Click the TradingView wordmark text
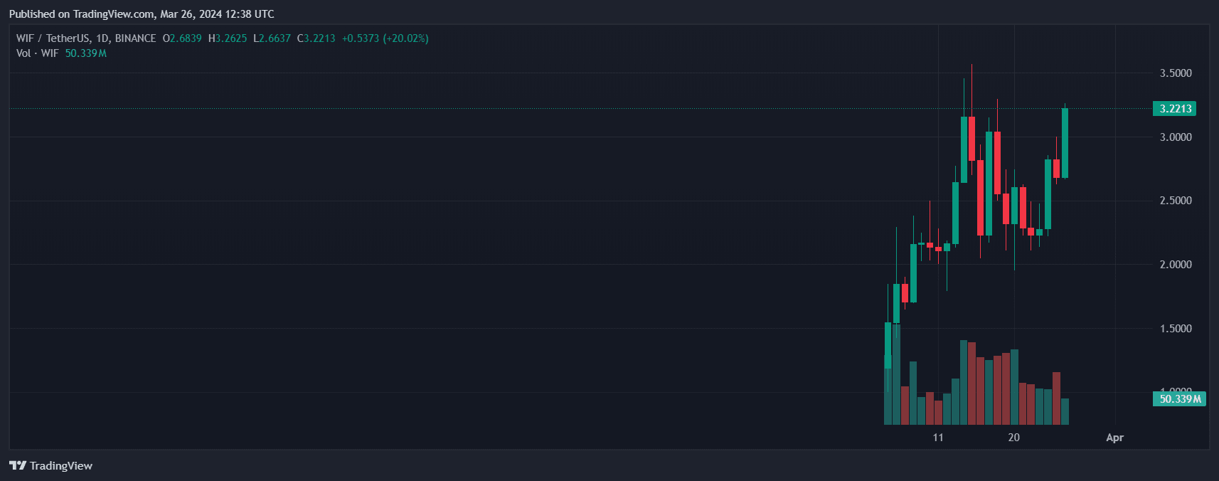The width and height of the screenshot is (1219, 481). click(x=61, y=465)
